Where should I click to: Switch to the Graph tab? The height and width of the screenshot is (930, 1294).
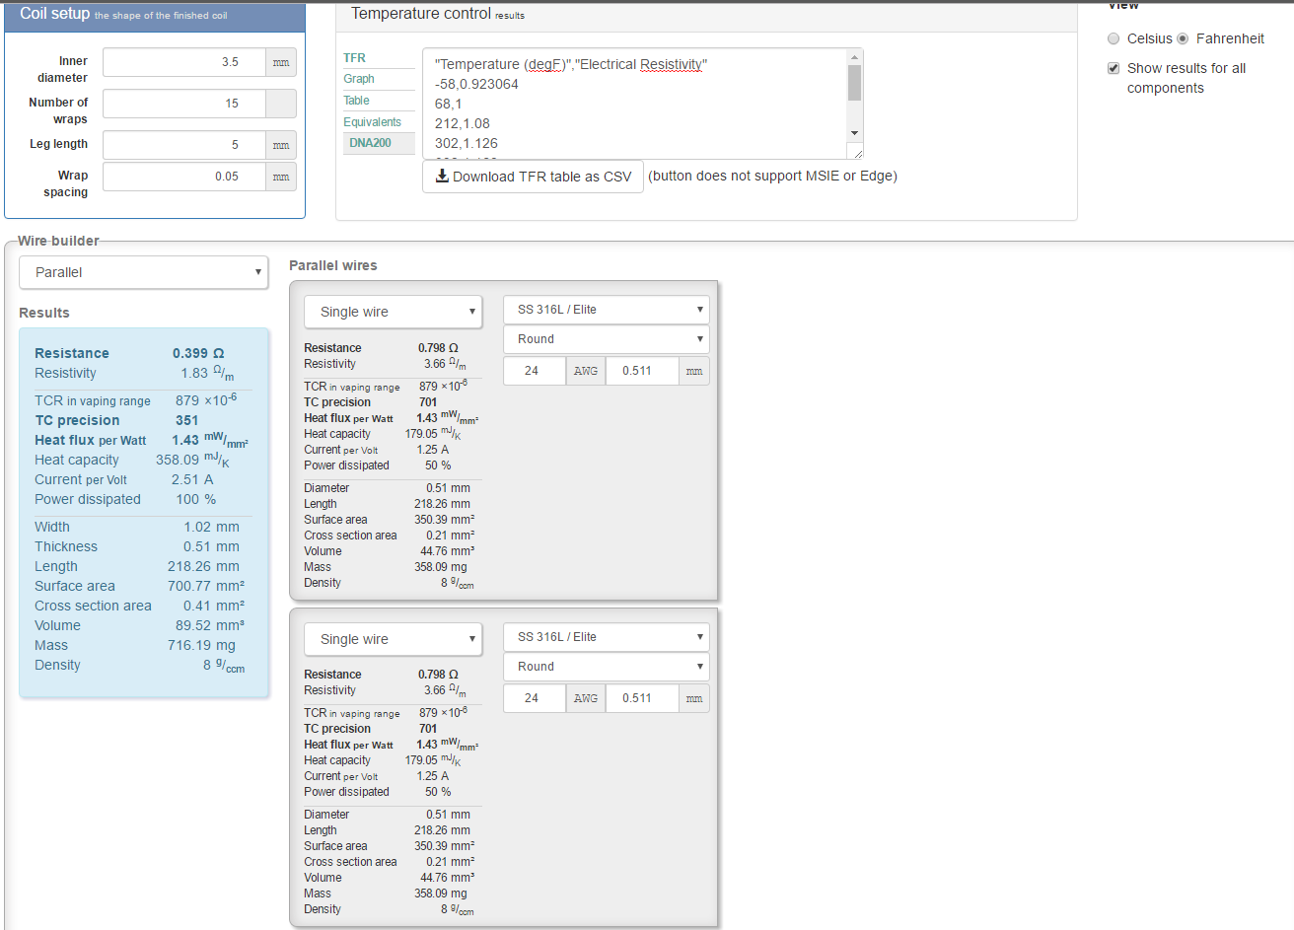pos(359,79)
